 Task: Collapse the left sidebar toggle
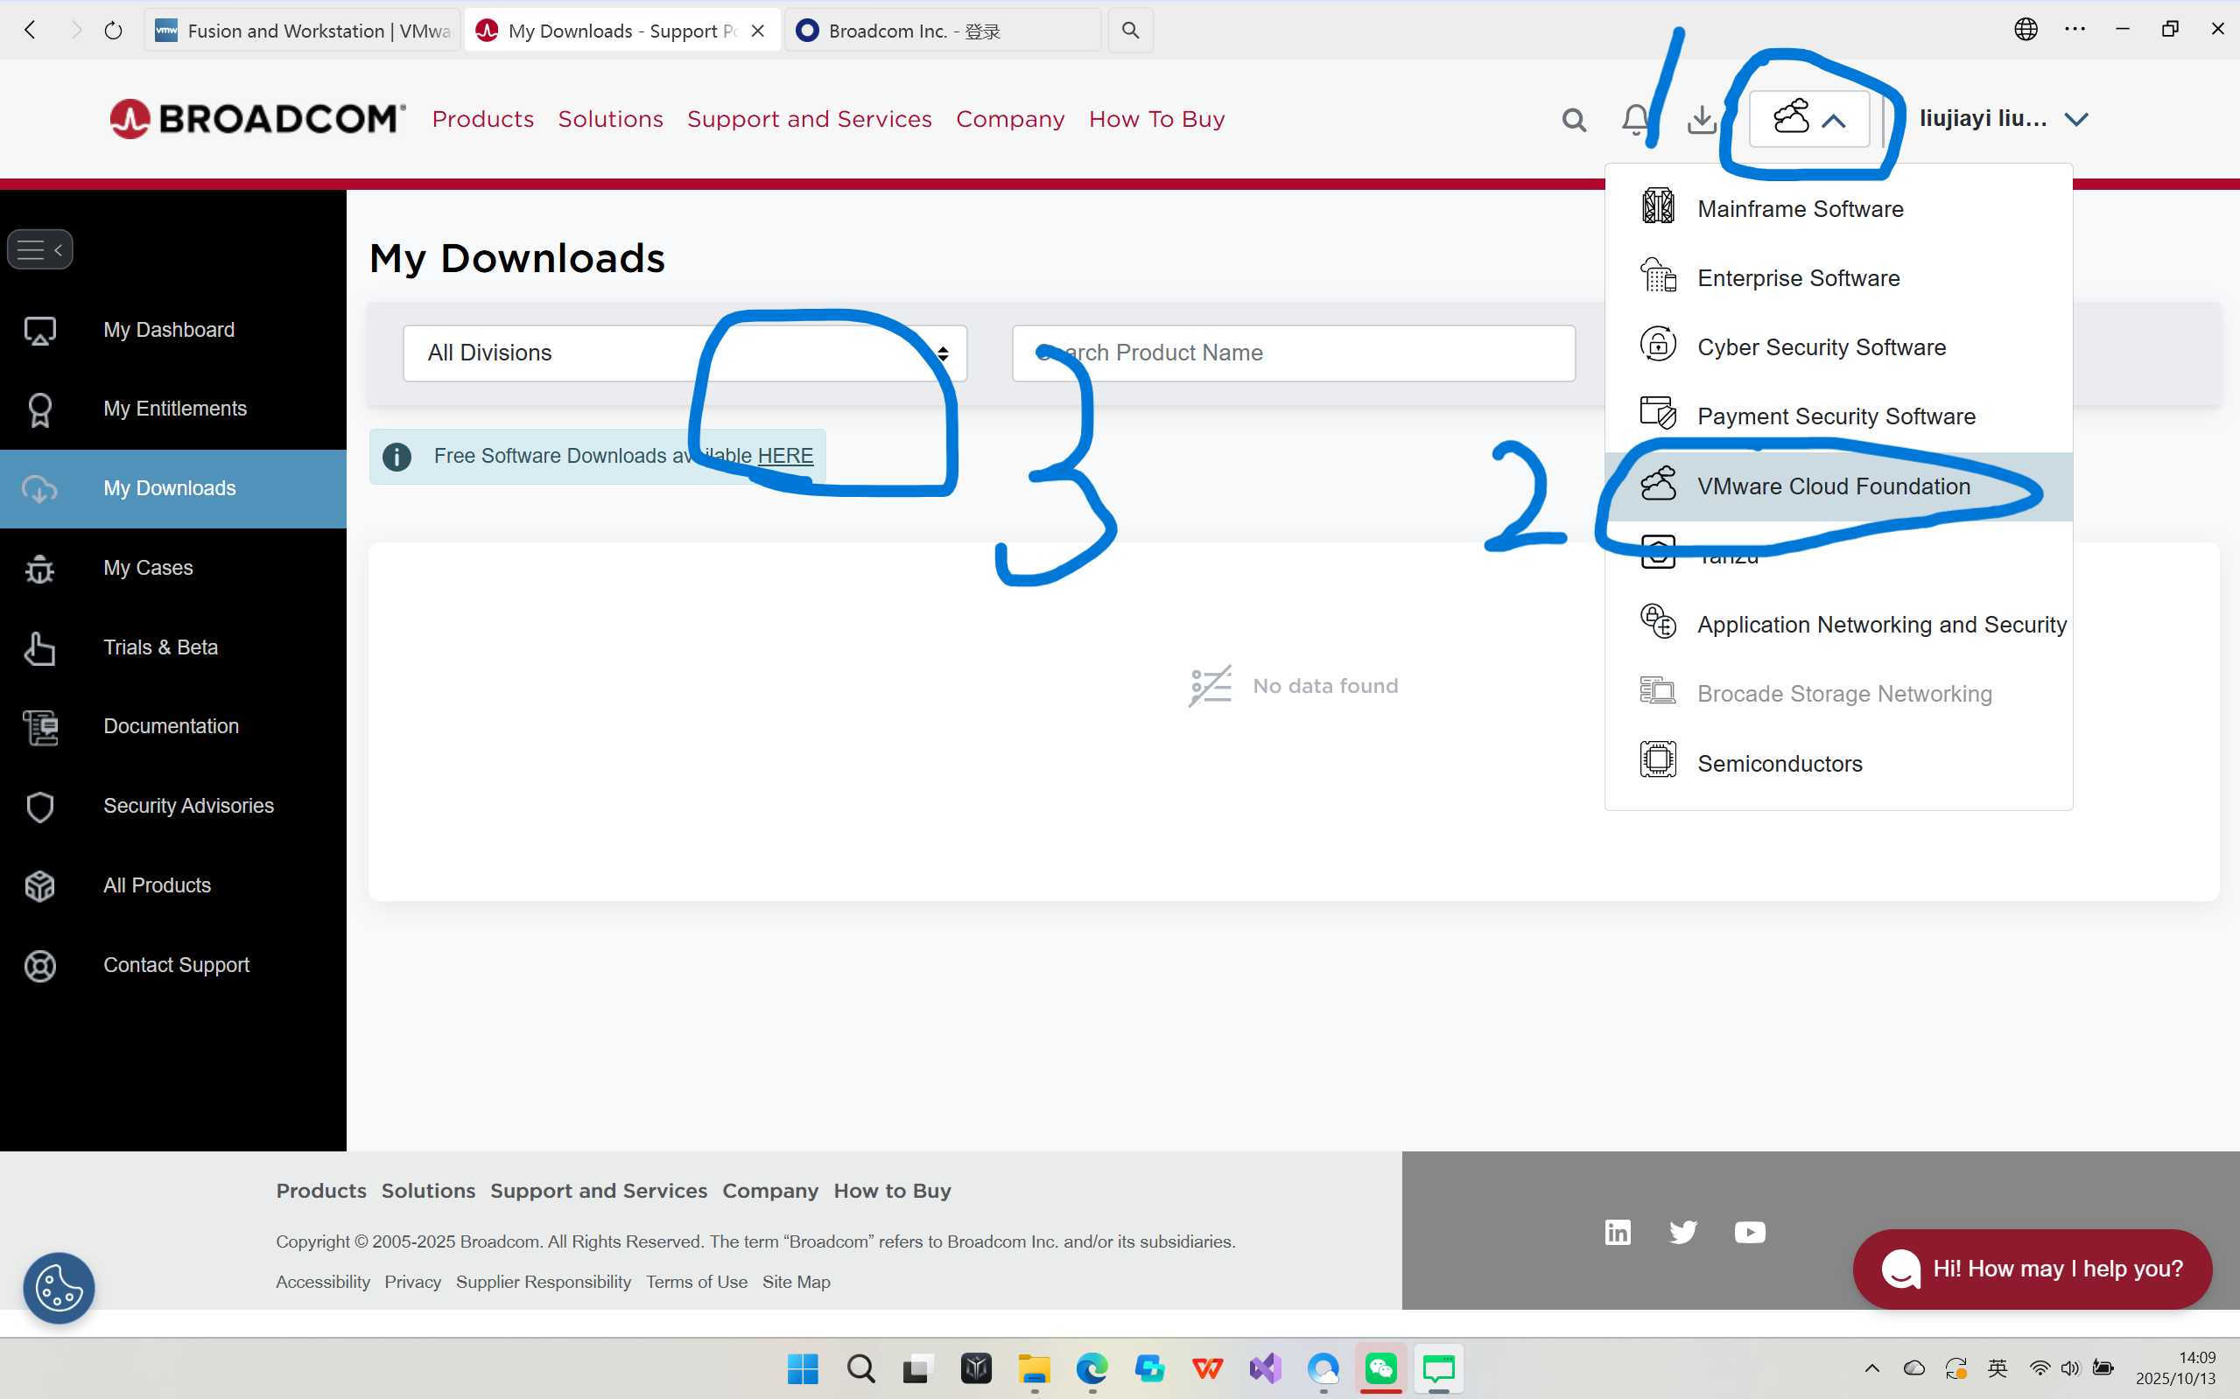coord(39,250)
